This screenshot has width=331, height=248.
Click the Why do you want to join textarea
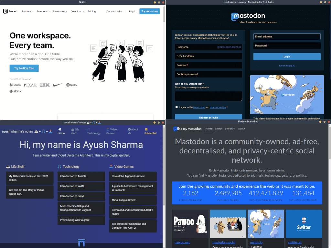(x=208, y=96)
